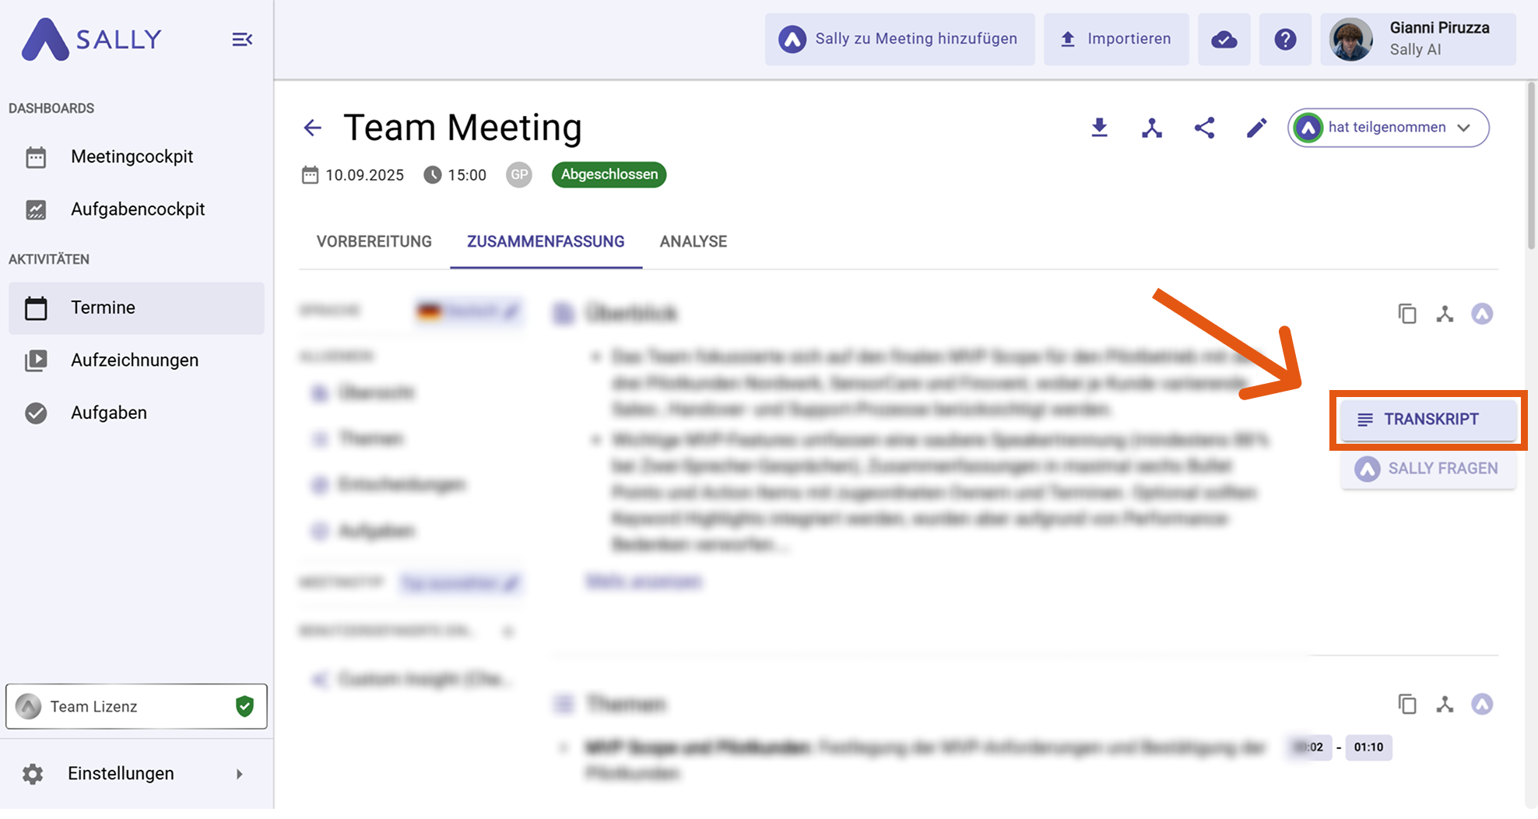Click the Importieren button
This screenshot has height=819, width=1538.
(1115, 39)
